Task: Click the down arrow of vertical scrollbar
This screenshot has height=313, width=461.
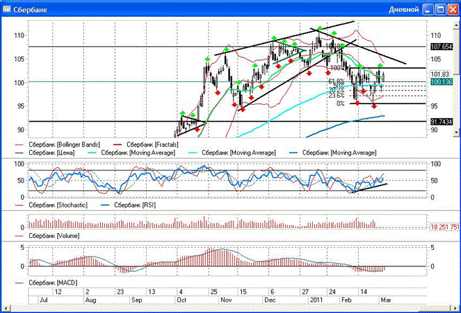Action: [x=456, y=132]
